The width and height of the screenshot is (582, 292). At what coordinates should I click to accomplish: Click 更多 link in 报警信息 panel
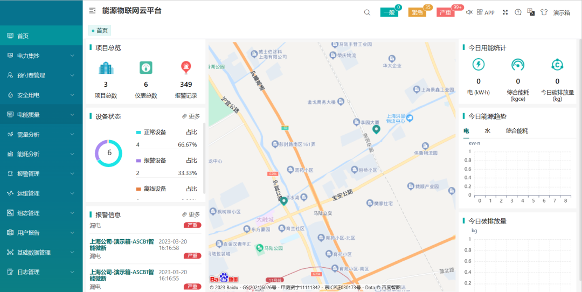(191, 214)
